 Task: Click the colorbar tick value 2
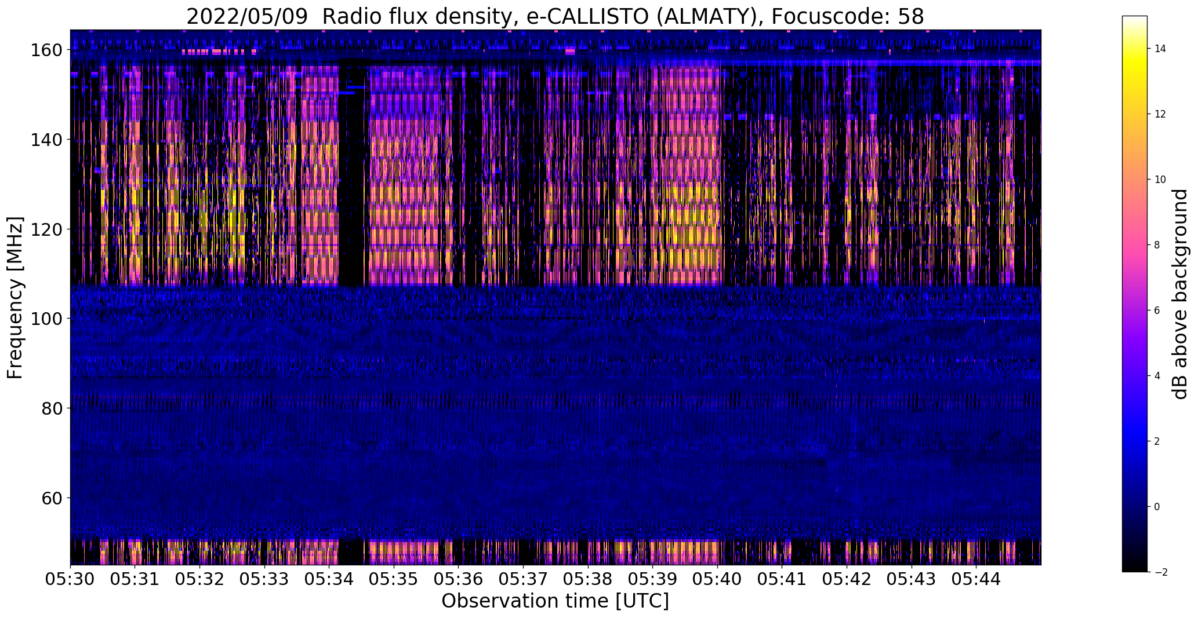[1157, 441]
